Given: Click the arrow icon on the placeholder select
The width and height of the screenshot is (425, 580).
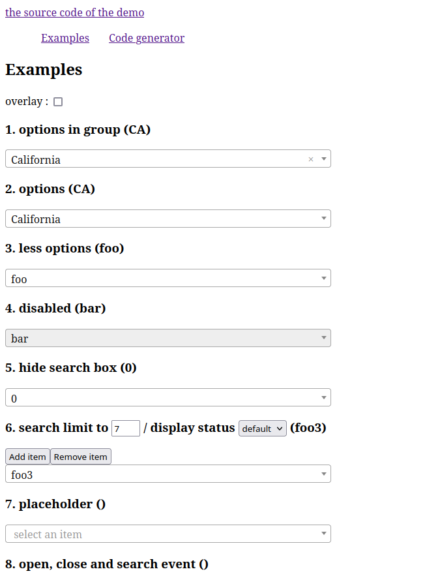Looking at the screenshot, I should tap(324, 534).
